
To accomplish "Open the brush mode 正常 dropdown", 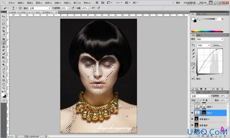I will [x=40, y=8].
